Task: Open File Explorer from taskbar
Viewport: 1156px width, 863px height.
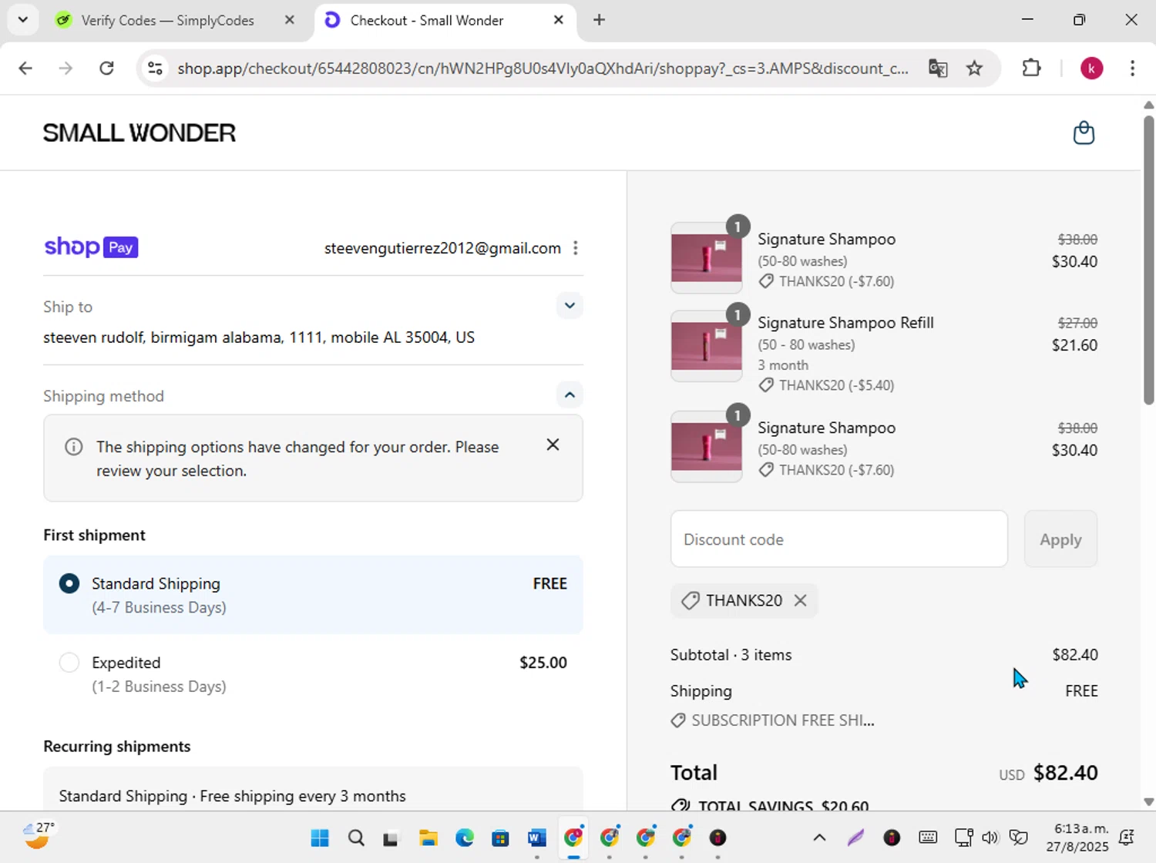Action: coord(428,838)
